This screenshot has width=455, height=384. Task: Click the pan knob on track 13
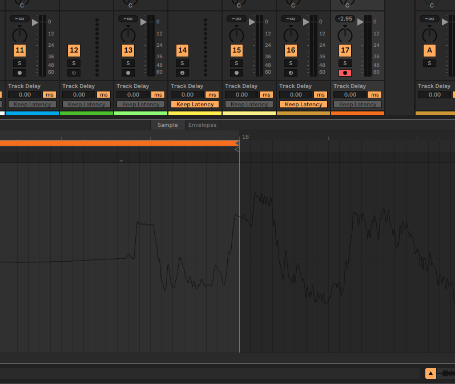pyautogui.click(x=128, y=34)
